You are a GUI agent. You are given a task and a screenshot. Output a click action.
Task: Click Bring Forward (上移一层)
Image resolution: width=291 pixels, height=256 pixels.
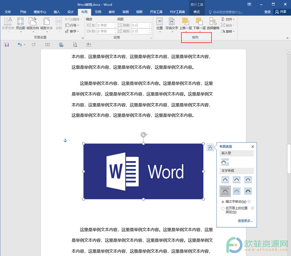tap(186, 25)
